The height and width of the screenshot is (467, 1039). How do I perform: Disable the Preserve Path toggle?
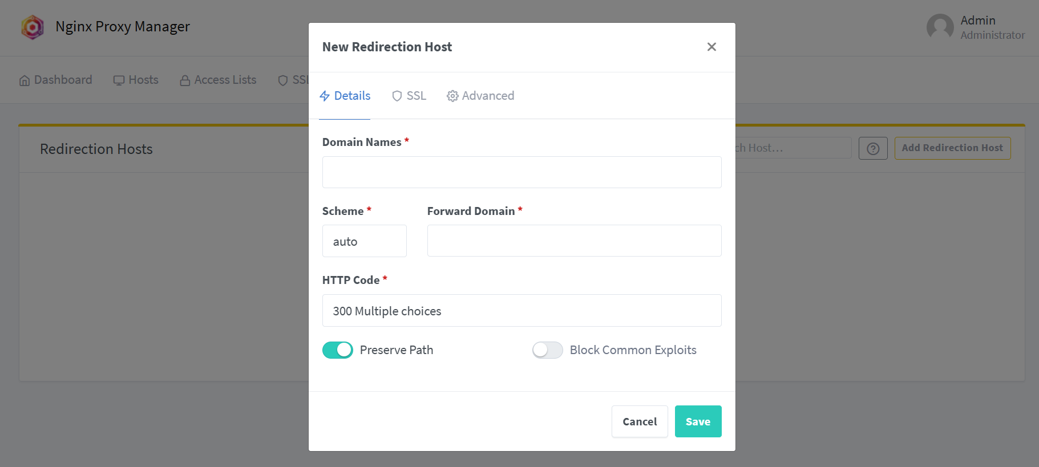[337, 350]
